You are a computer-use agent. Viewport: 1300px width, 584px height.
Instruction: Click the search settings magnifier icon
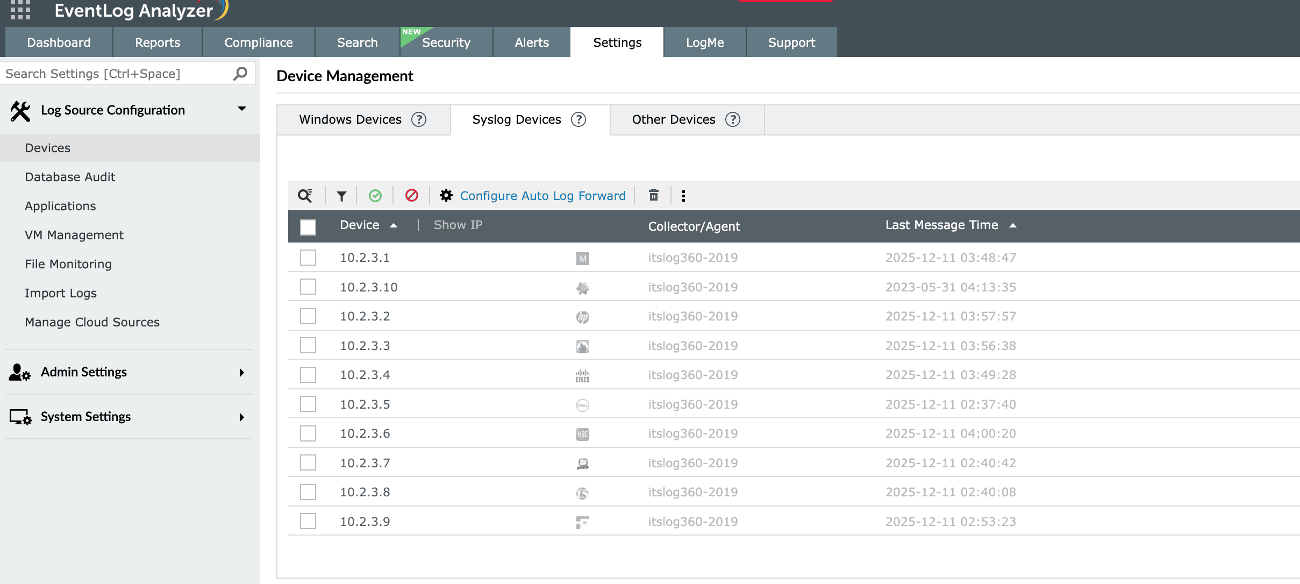240,73
